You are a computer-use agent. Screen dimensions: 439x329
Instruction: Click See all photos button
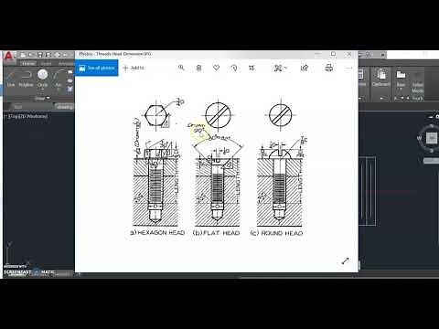97,68
